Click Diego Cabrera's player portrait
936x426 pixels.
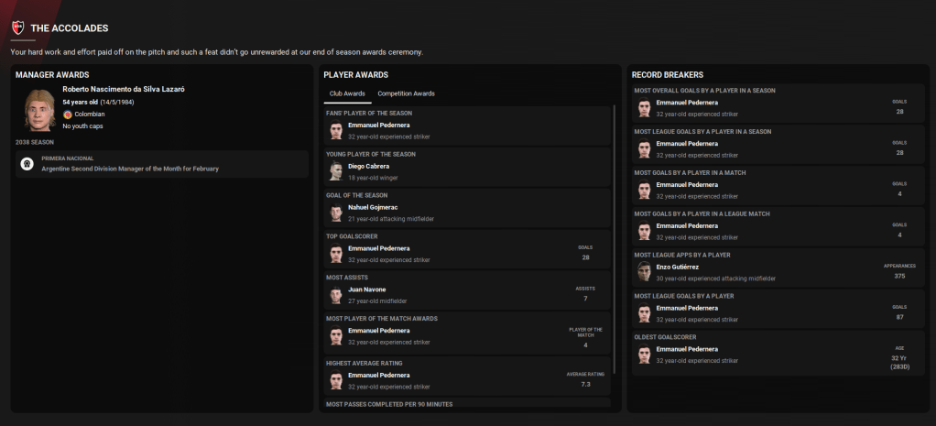[x=336, y=171]
